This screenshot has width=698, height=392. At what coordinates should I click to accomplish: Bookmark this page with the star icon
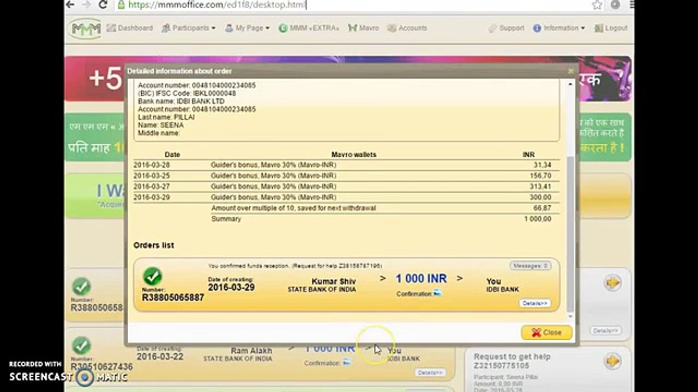[x=597, y=5]
